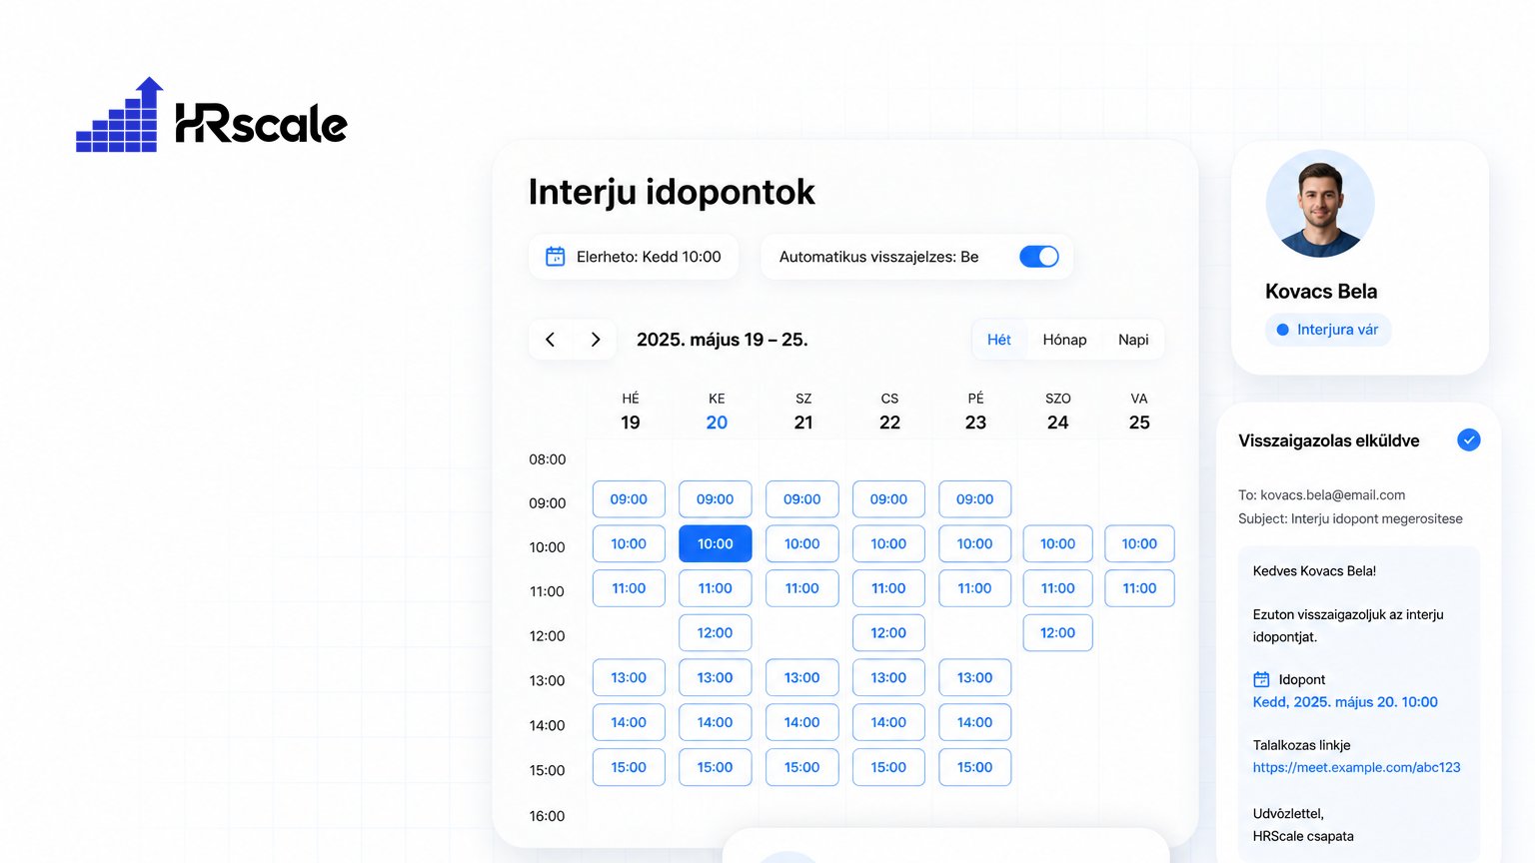
Task: Open the meet.example.com/abc123 meeting link
Action: tap(1356, 767)
